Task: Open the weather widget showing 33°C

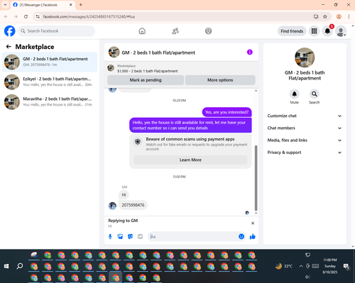Action: click(284, 266)
